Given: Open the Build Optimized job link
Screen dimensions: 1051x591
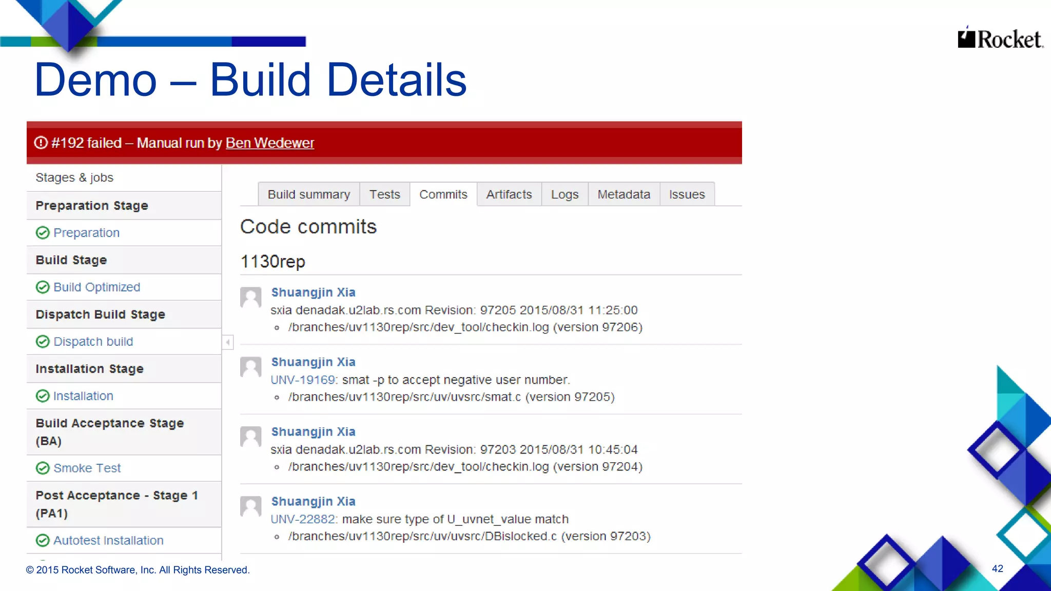Looking at the screenshot, I should coord(96,287).
